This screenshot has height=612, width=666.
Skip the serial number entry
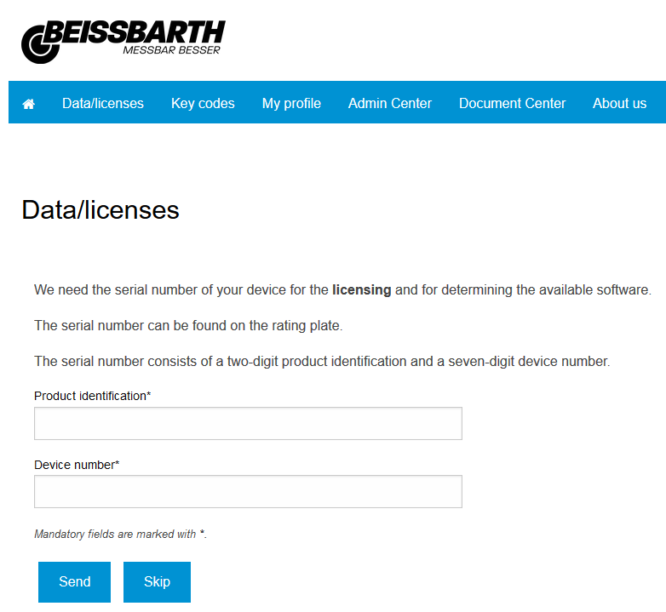(157, 582)
